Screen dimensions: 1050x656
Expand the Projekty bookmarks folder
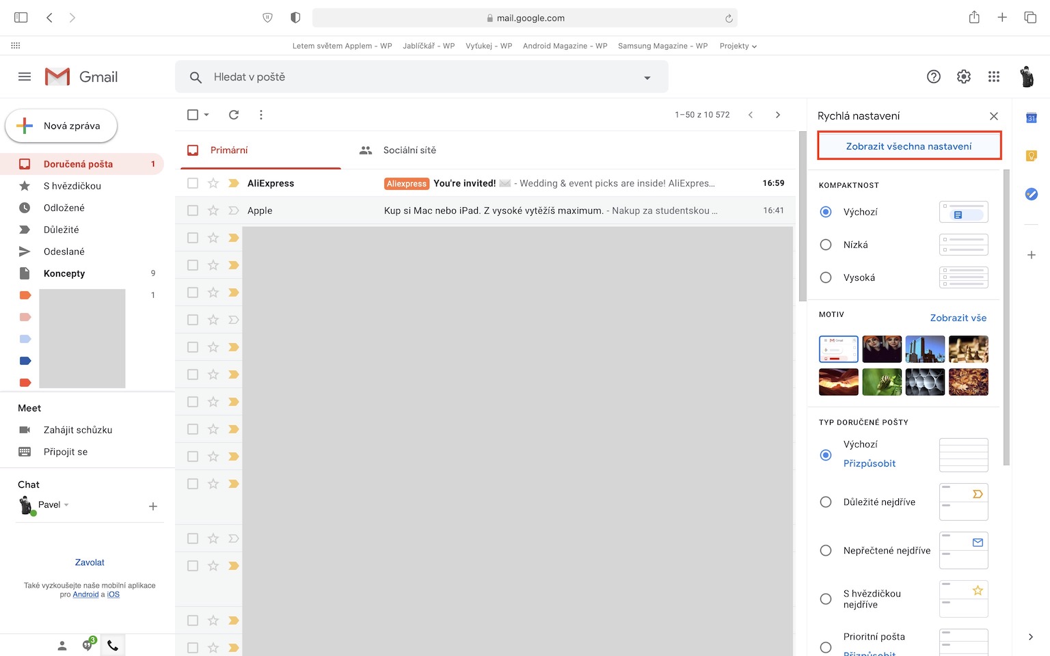pyautogui.click(x=738, y=46)
